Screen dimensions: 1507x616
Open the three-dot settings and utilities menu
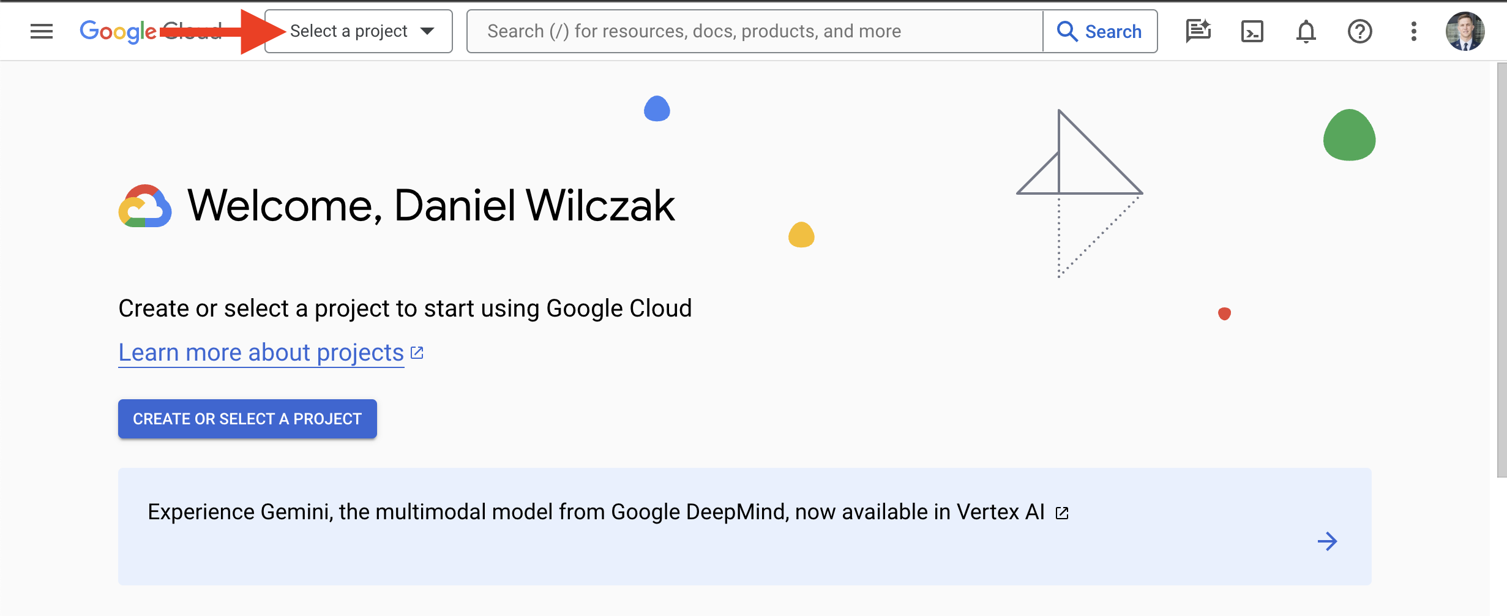[1414, 31]
